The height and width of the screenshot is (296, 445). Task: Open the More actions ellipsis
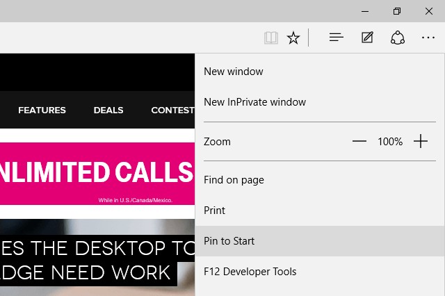(x=428, y=38)
